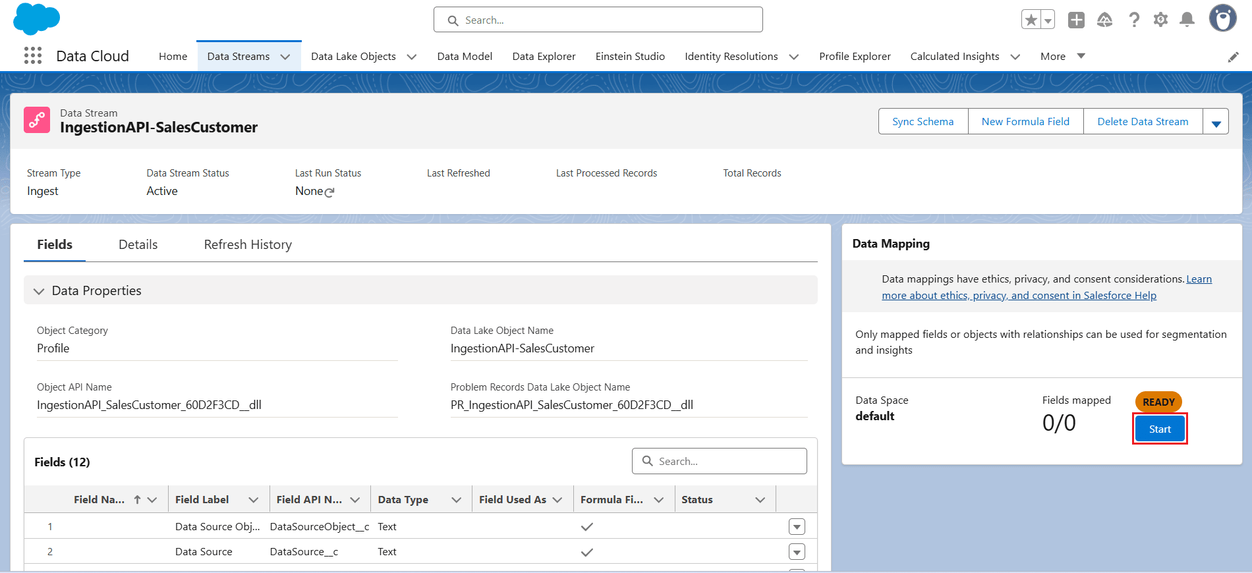
Task: Collapse the Data Properties section
Action: [39, 291]
